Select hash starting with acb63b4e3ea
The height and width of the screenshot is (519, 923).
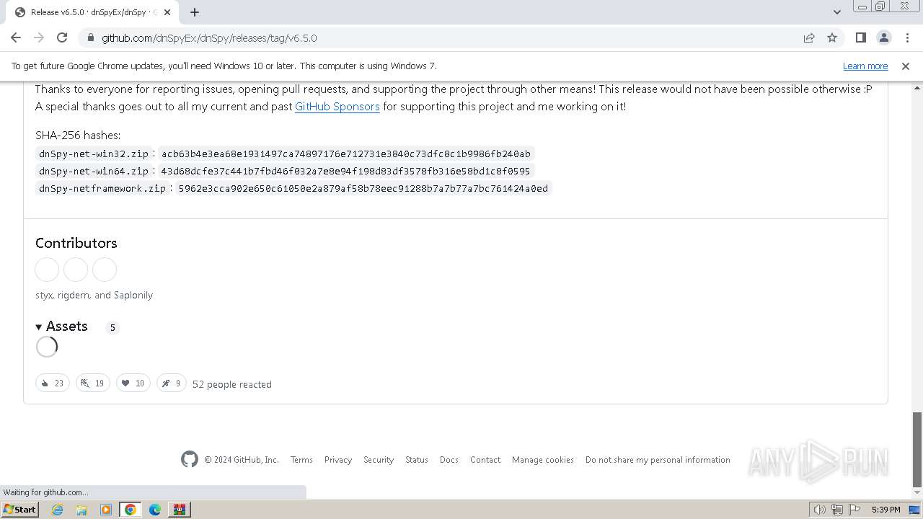tap(346, 154)
